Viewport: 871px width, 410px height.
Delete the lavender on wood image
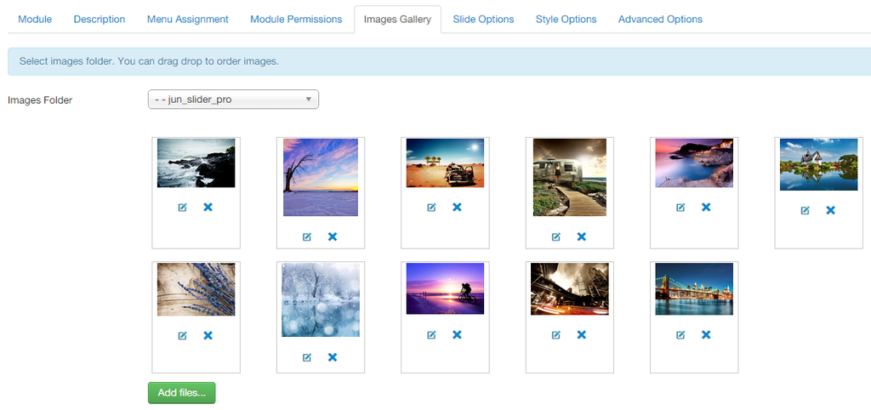pos(208,336)
